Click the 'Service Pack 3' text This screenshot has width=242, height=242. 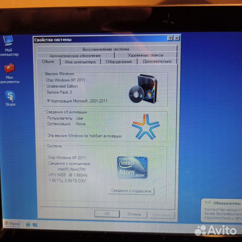pyautogui.click(x=59, y=92)
